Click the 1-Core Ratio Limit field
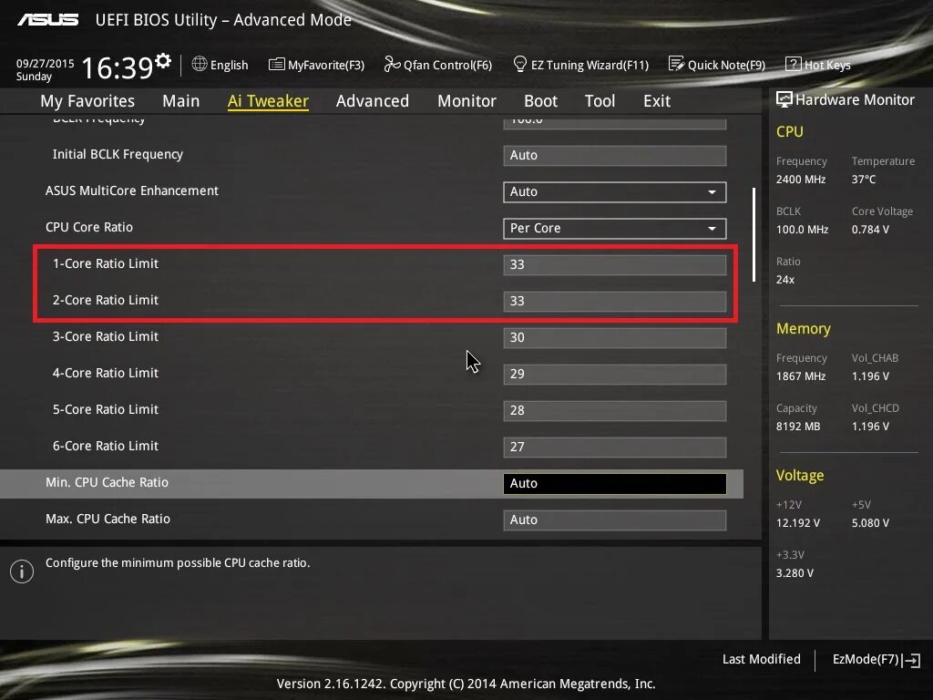The width and height of the screenshot is (933, 700). [615, 265]
